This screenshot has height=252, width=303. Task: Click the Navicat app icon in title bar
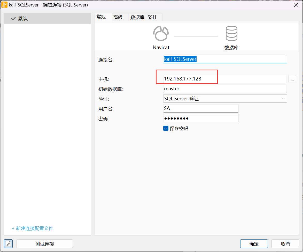coord(4,5)
